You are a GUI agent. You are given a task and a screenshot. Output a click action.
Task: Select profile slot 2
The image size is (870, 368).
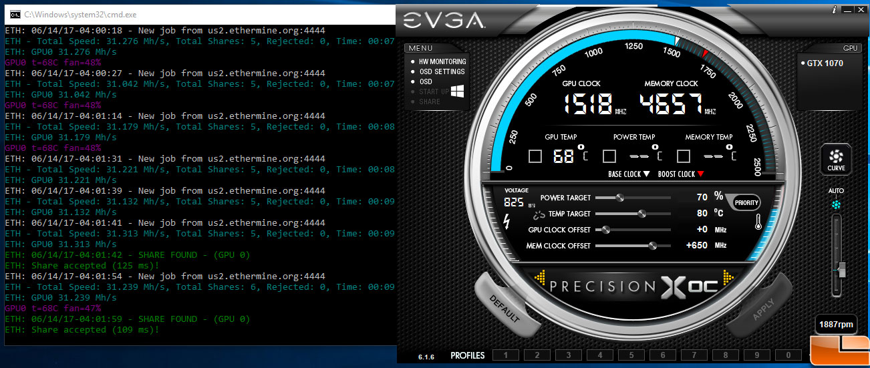[537, 355]
